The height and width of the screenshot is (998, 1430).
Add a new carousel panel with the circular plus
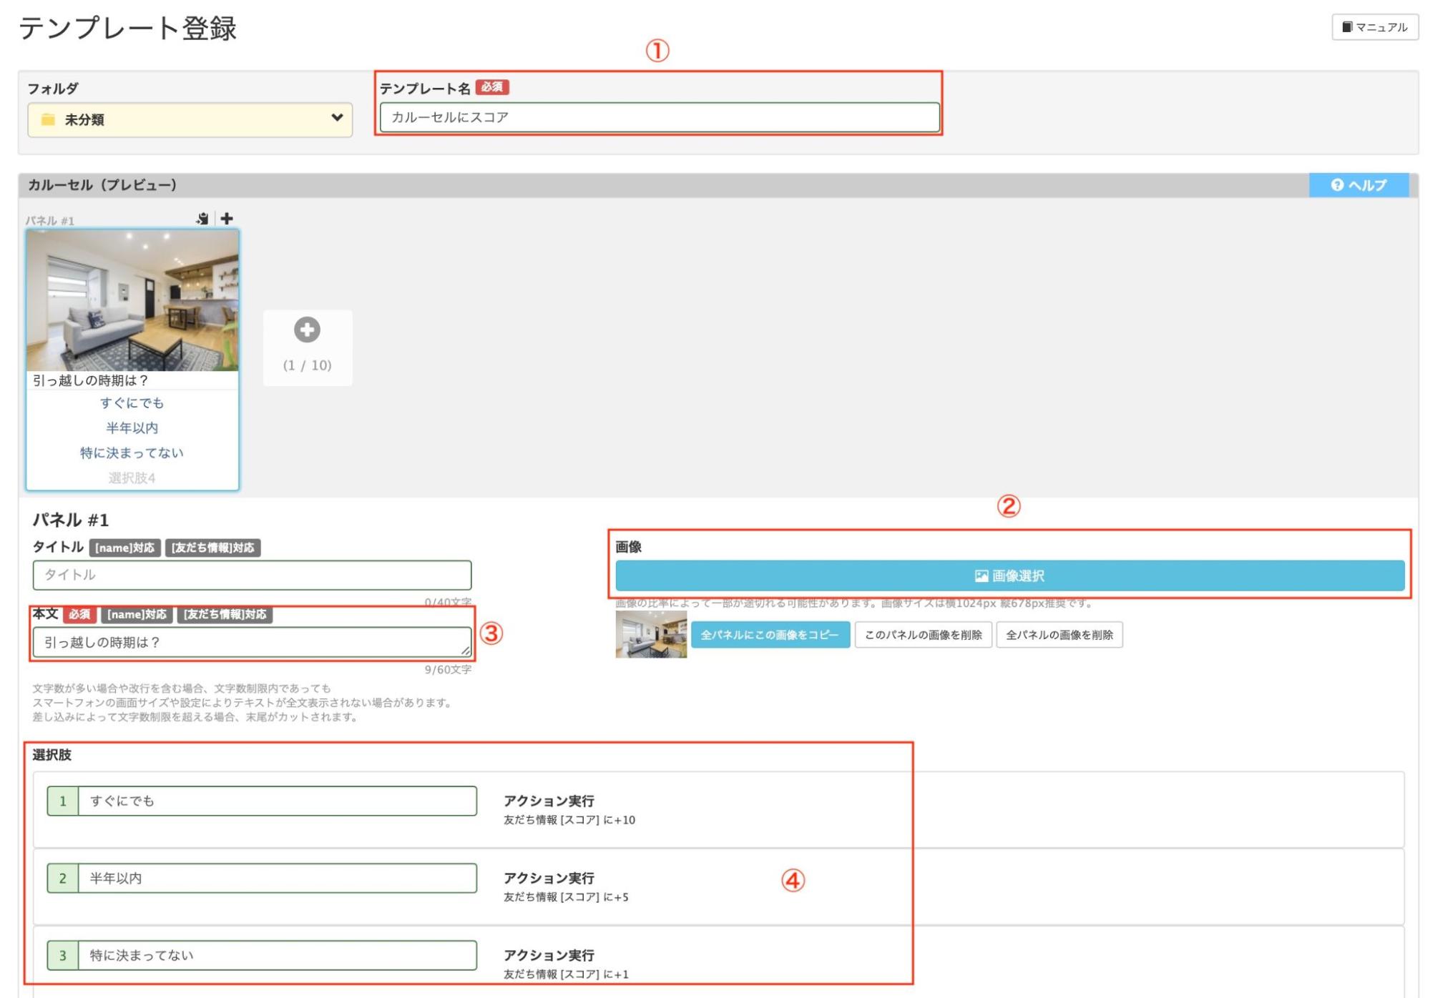click(307, 330)
